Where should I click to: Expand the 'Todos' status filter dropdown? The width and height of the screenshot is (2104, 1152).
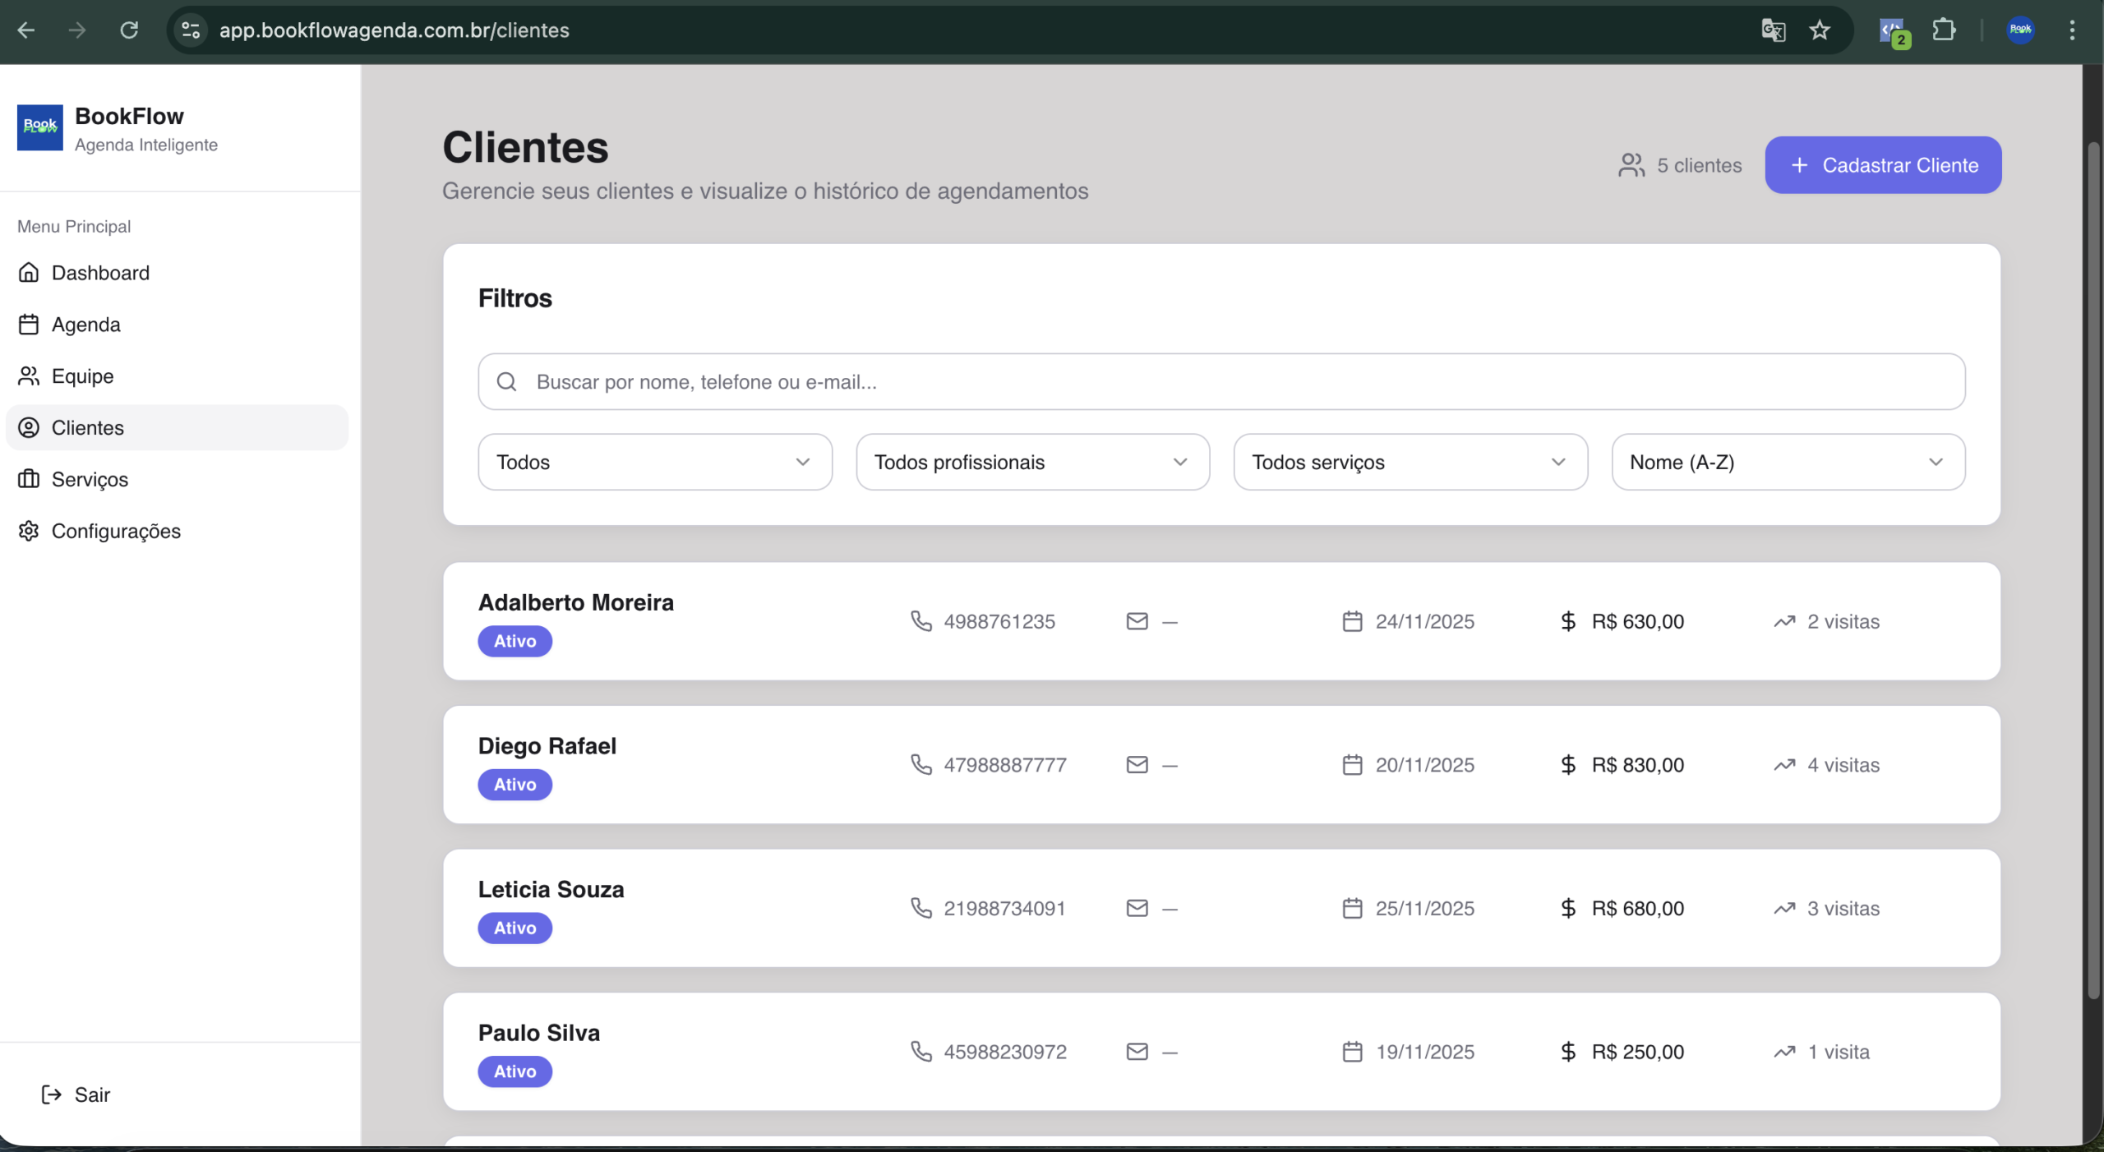tap(654, 462)
